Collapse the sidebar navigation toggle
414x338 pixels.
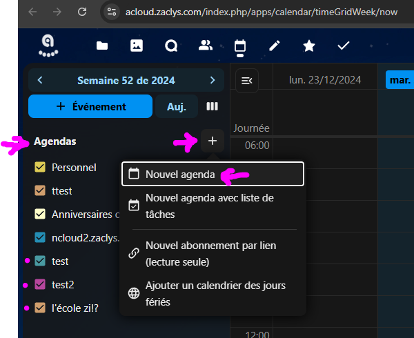tap(246, 81)
